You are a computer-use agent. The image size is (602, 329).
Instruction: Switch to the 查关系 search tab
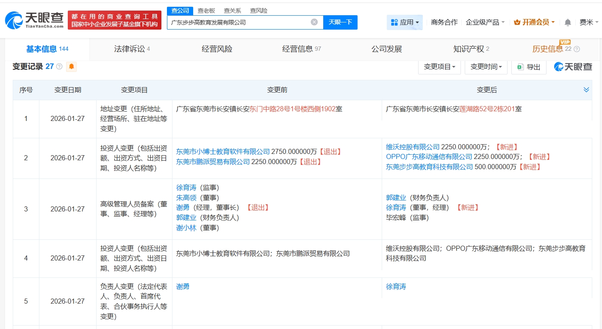coord(233,11)
